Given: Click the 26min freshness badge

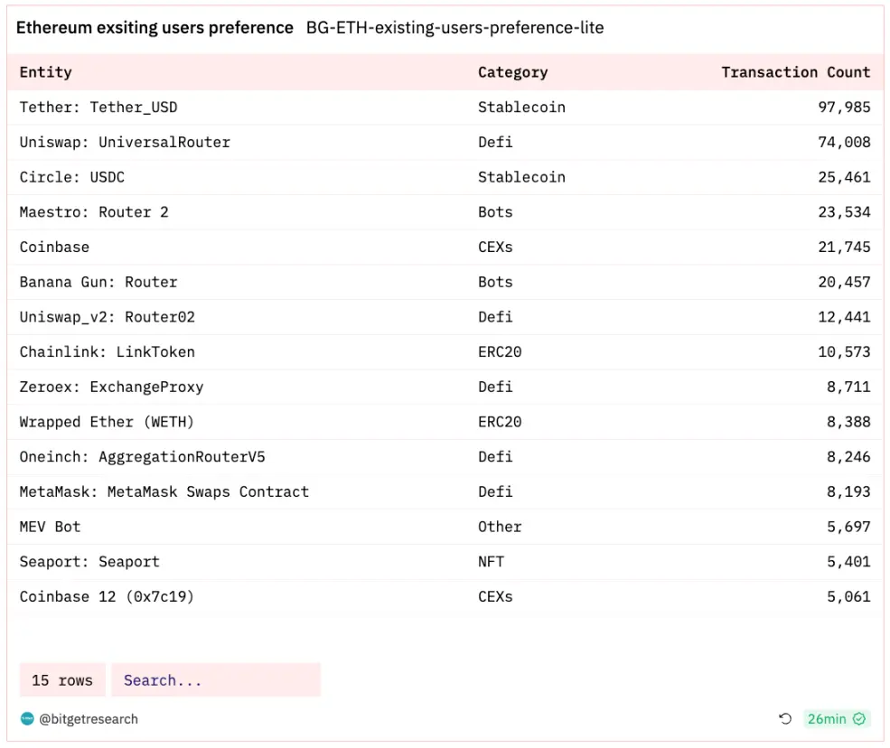Looking at the screenshot, I should click(x=828, y=719).
